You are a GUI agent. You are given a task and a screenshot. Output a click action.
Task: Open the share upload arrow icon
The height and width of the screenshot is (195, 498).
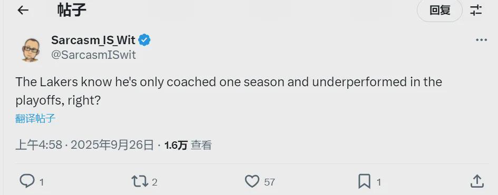[x=477, y=181]
